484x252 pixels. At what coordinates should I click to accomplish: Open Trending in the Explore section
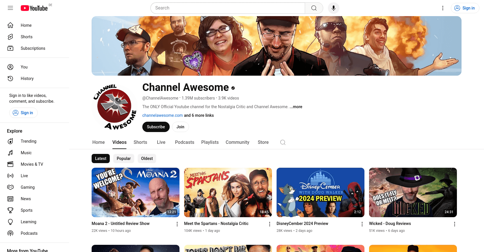28,141
